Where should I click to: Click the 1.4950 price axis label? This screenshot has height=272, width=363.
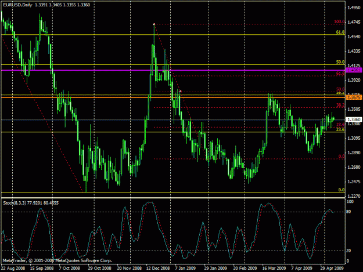pyautogui.click(x=354, y=8)
